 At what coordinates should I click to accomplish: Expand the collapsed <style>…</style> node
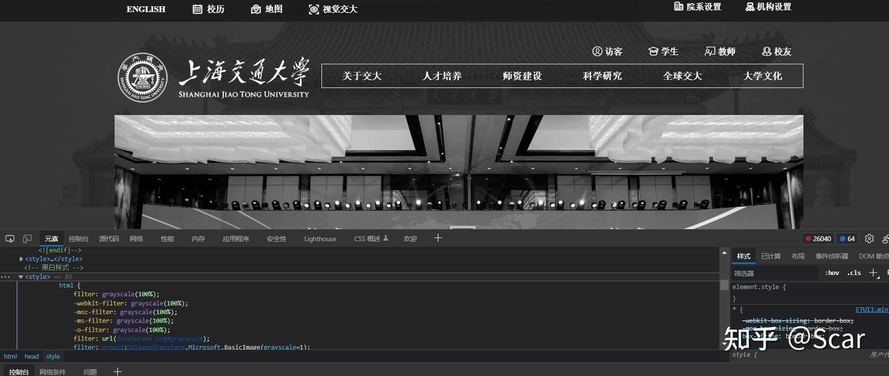(21, 259)
